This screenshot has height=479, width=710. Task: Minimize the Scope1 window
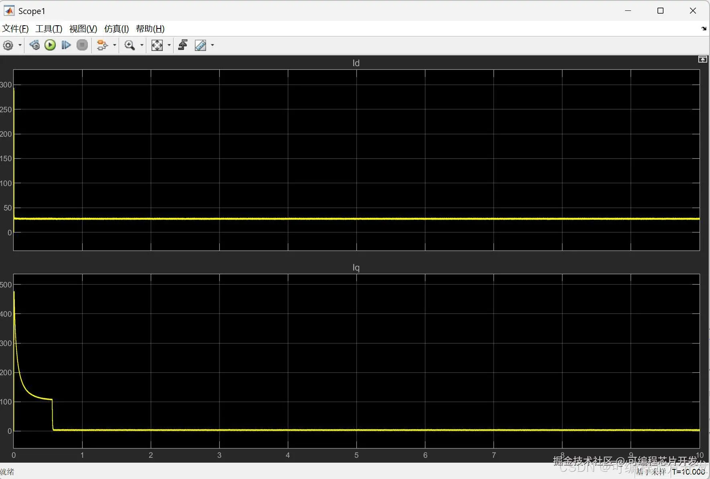tap(628, 11)
